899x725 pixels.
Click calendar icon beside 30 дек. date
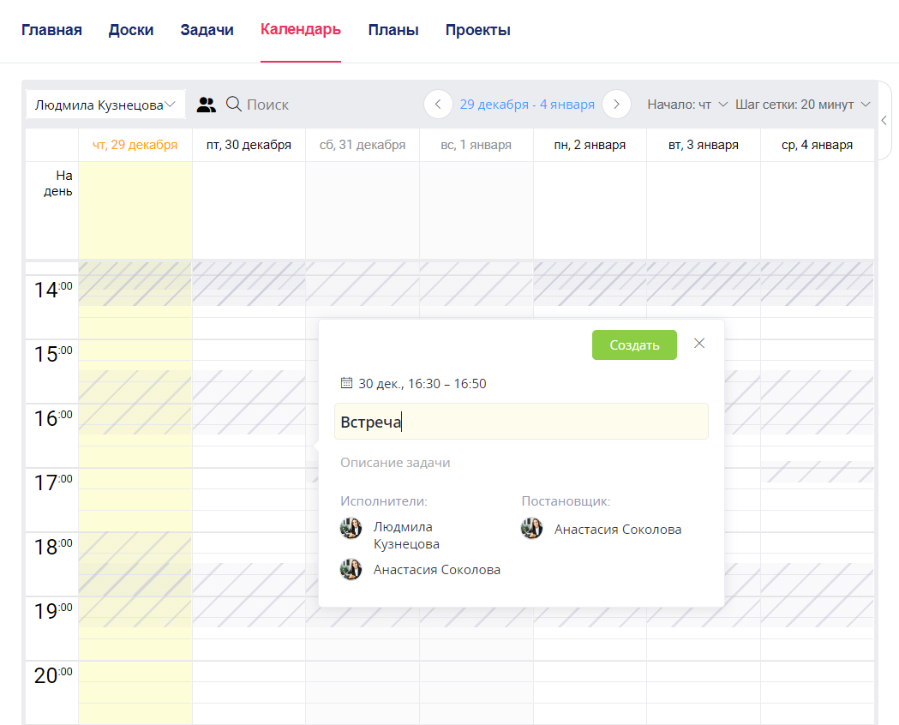pyautogui.click(x=347, y=383)
